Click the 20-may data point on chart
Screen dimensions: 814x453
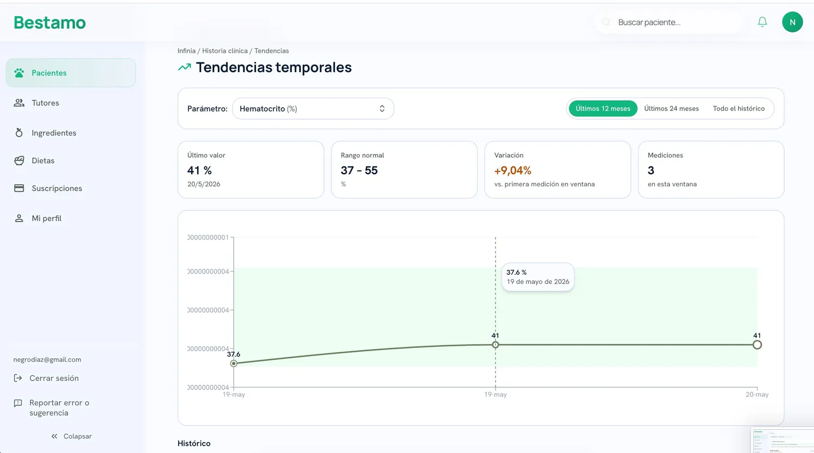click(x=757, y=345)
